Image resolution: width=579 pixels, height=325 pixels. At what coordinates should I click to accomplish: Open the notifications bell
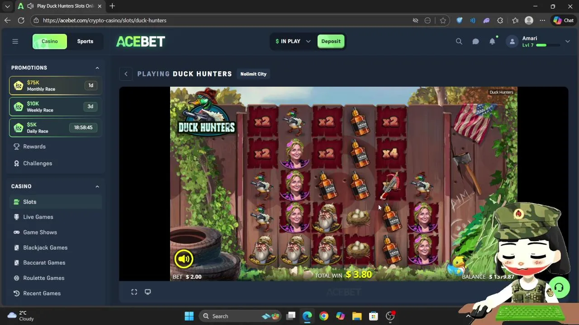coord(492,42)
